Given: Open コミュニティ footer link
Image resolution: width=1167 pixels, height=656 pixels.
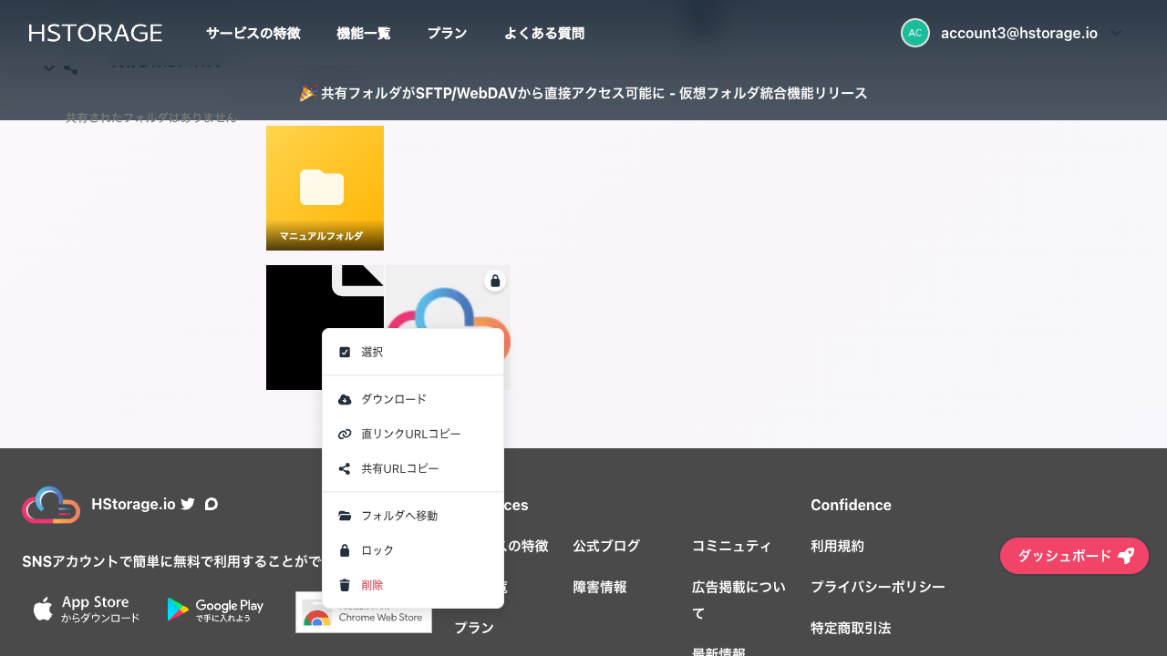Looking at the screenshot, I should click(x=731, y=546).
